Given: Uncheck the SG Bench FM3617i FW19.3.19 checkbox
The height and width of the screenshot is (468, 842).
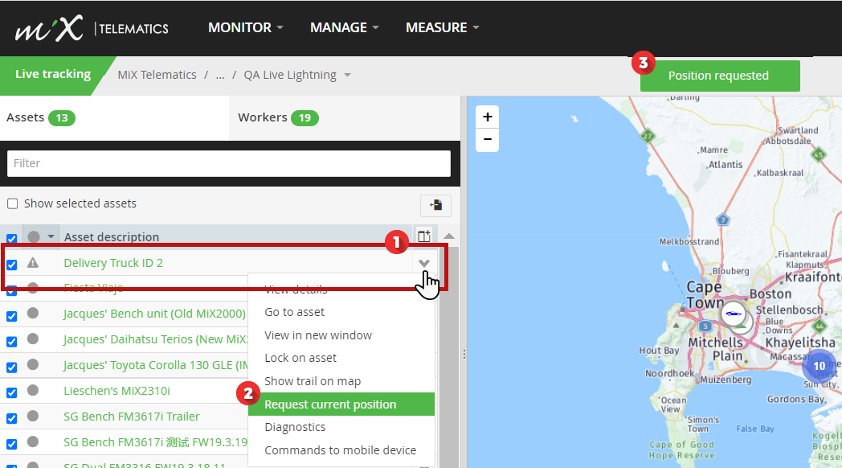Looking at the screenshot, I should click(x=11, y=445).
